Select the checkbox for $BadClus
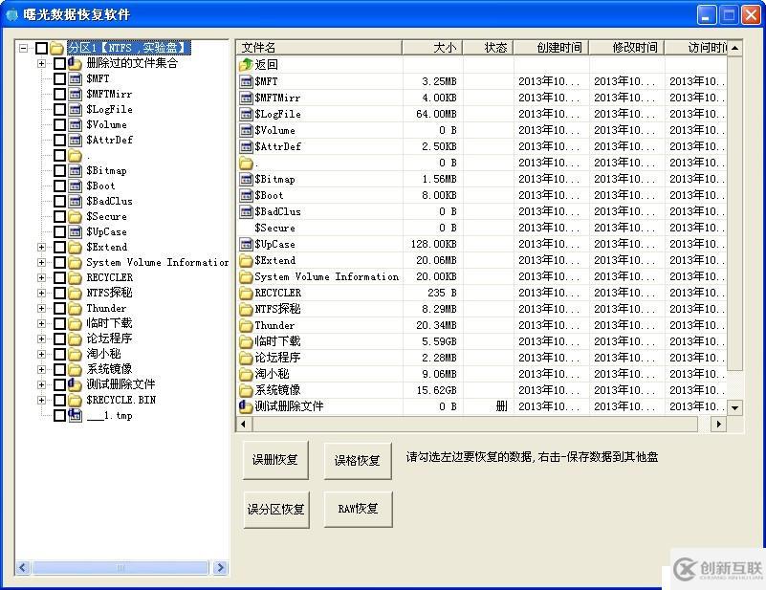 click(x=59, y=201)
